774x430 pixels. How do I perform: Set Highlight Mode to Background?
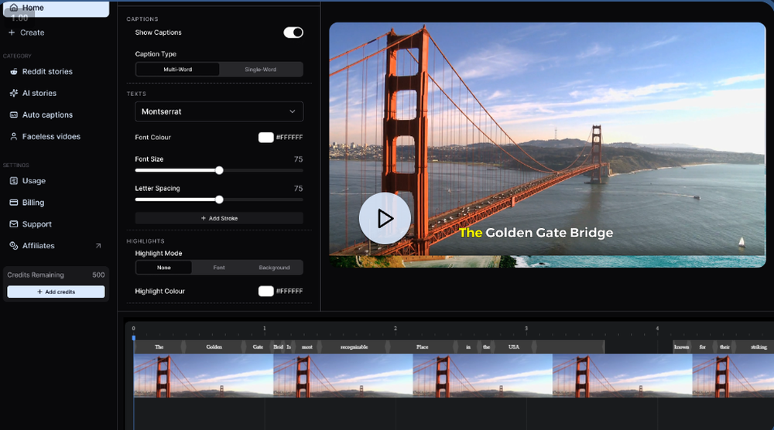pyautogui.click(x=274, y=268)
